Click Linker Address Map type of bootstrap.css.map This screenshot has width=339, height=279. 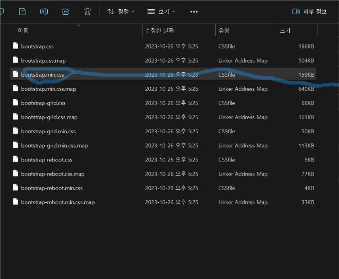coord(243,61)
